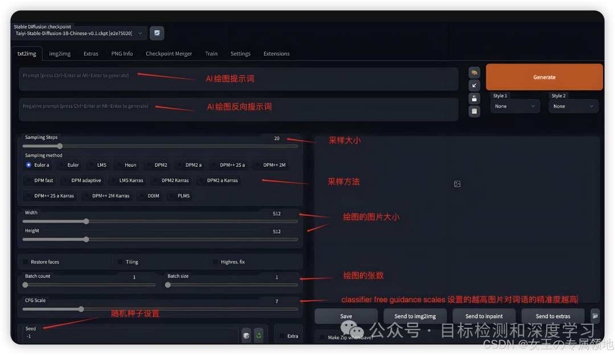This screenshot has height=355, width=615.
Task: Select the DDIM sampling method
Action: [x=149, y=196]
